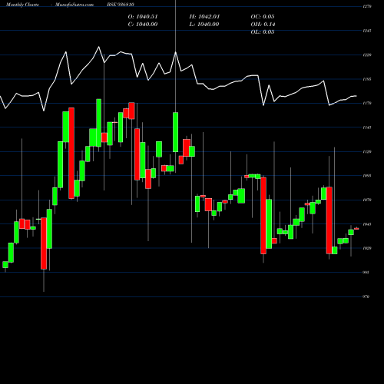Click the 995 price axis label
This screenshot has height=384, width=384.
[x=366, y=273]
